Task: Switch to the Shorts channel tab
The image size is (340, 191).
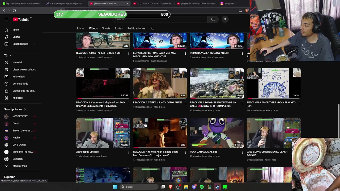Action: (106, 28)
